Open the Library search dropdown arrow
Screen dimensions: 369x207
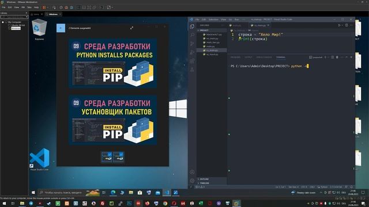27,17
